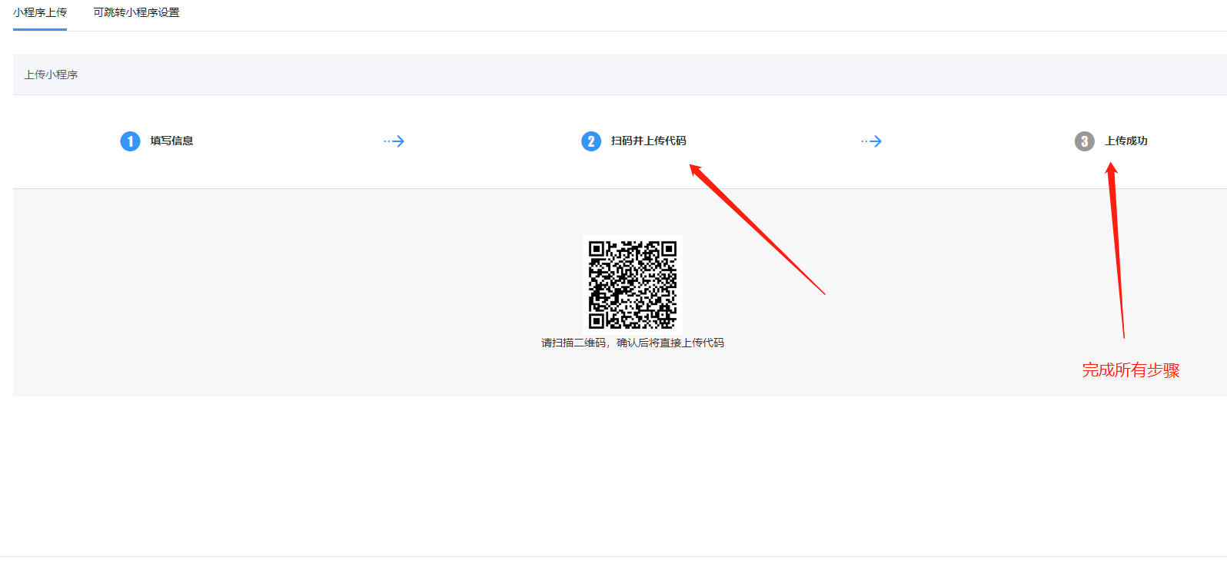Click the step 2 circle icon
The image size is (1227, 570).
click(590, 141)
